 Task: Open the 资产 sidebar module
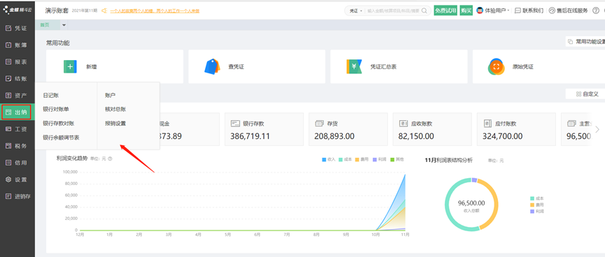coord(17,96)
